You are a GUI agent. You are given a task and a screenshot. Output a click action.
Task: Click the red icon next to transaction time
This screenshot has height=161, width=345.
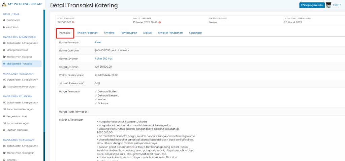tap(160, 22)
